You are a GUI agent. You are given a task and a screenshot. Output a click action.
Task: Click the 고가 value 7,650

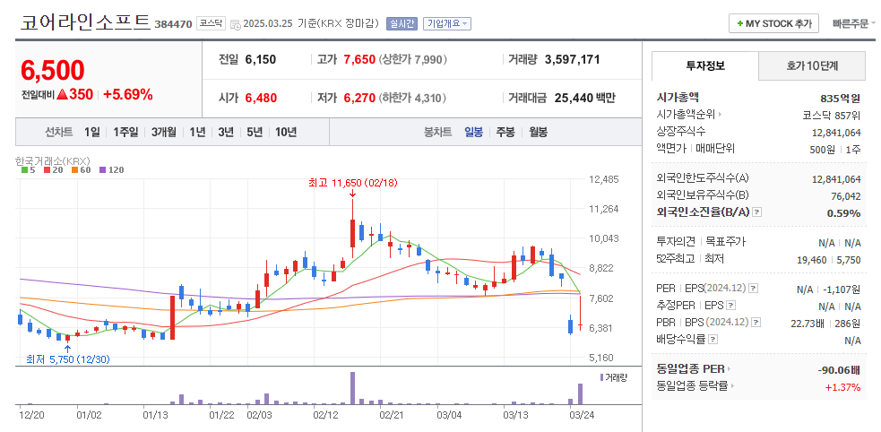[x=359, y=59]
